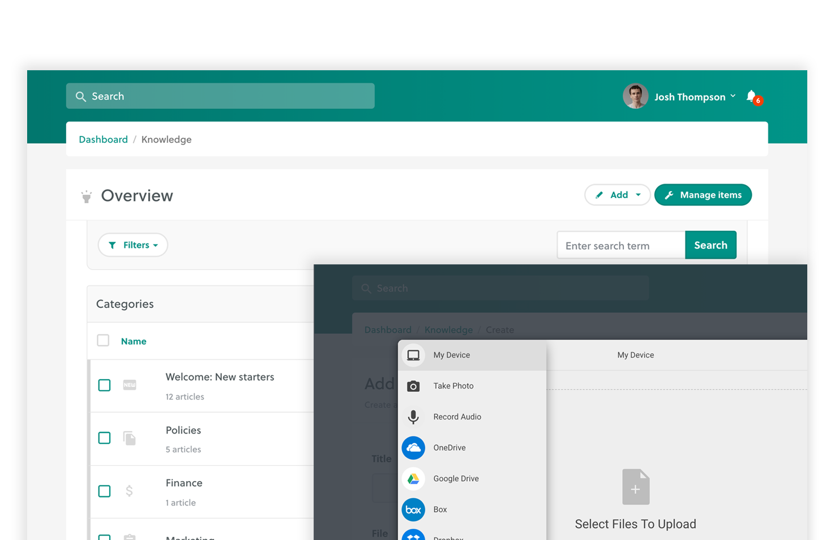Screen dimensions: 835x540
Task: Enable the Finance category checkbox
Action: pyautogui.click(x=104, y=491)
